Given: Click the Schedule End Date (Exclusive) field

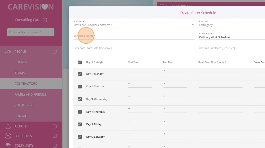Looking at the screenshot, I should (231, 48).
